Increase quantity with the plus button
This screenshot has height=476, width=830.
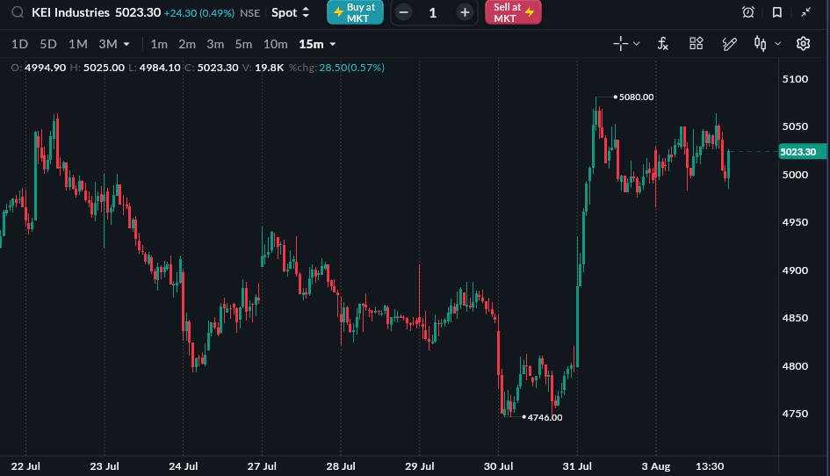point(465,12)
